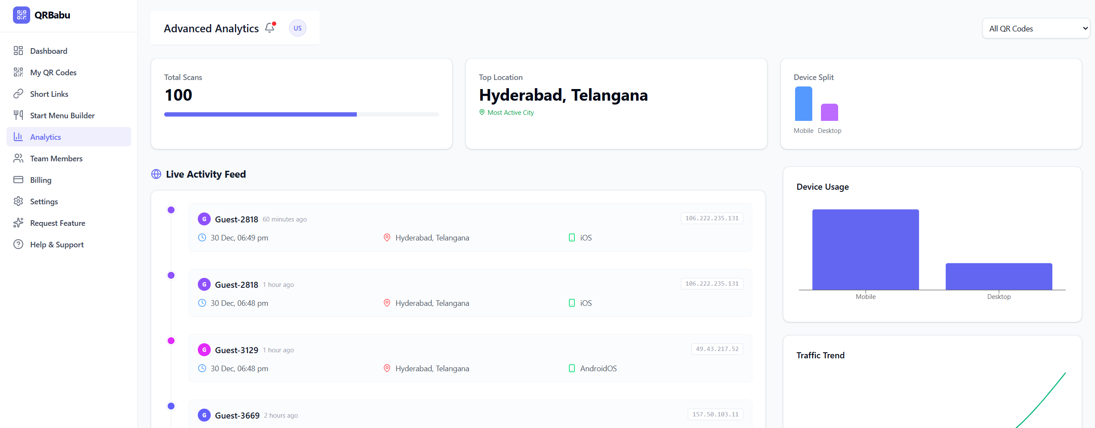The width and height of the screenshot is (1095, 428).
Task: Click the purple Desktop bar in Device Split
Action: (830, 112)
